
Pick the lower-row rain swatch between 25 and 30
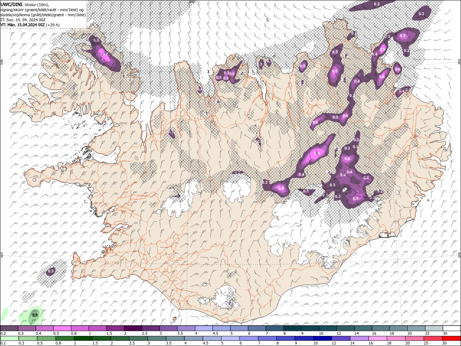(x=432, y=338)
